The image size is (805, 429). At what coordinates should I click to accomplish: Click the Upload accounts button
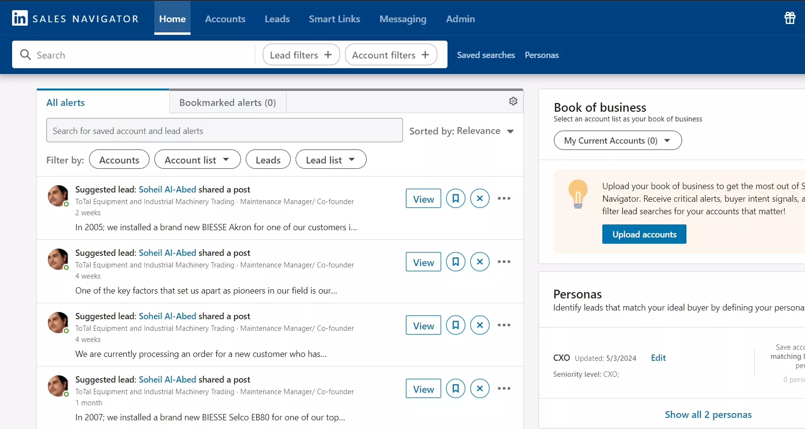[644, 234]
